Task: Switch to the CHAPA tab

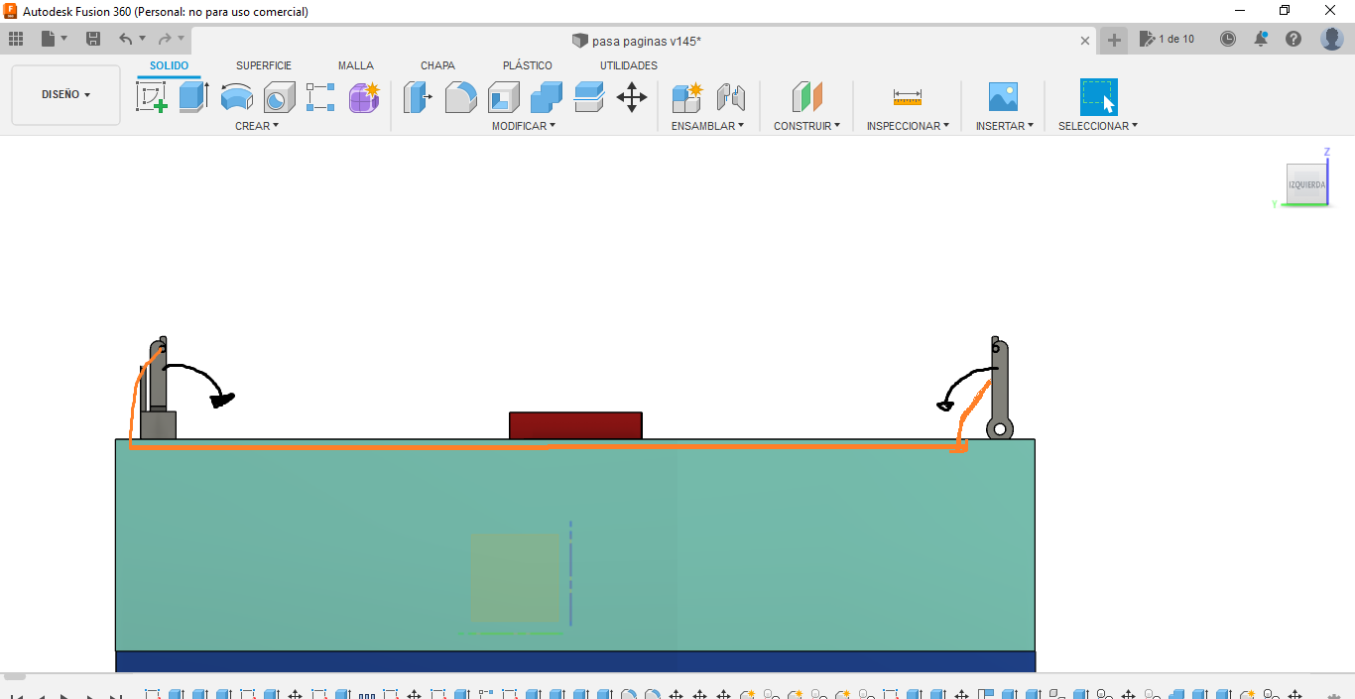Action: click(437, 65)
